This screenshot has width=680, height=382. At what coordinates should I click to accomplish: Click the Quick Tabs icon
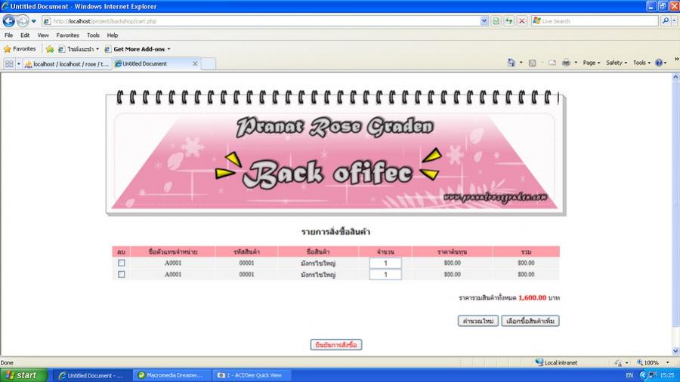click(9, 63)
